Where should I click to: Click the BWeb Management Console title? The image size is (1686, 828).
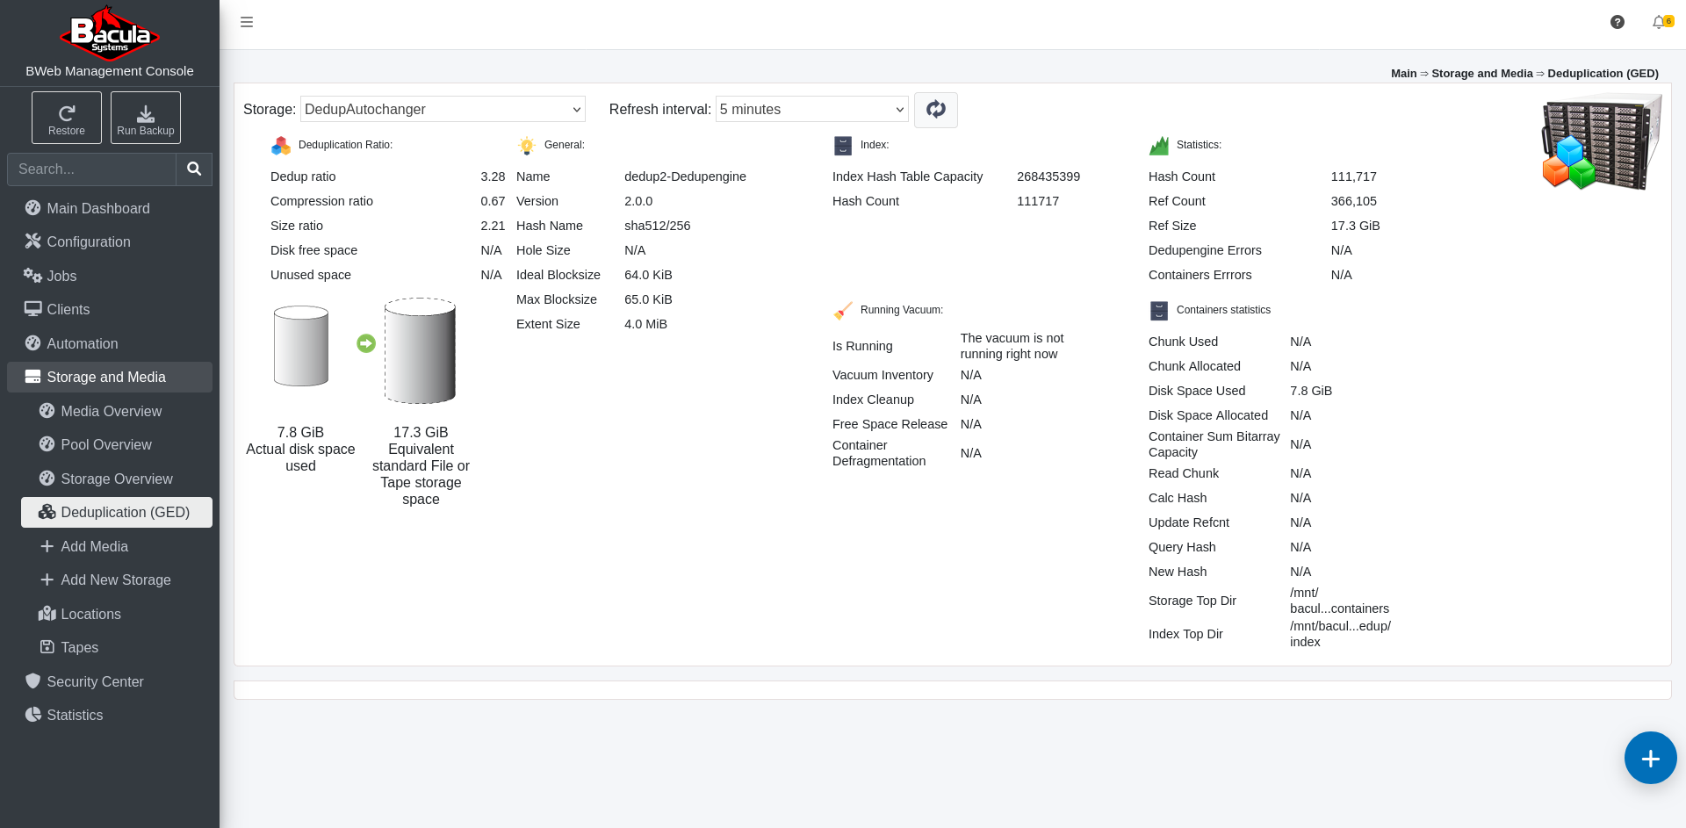(x=110, y=71)
